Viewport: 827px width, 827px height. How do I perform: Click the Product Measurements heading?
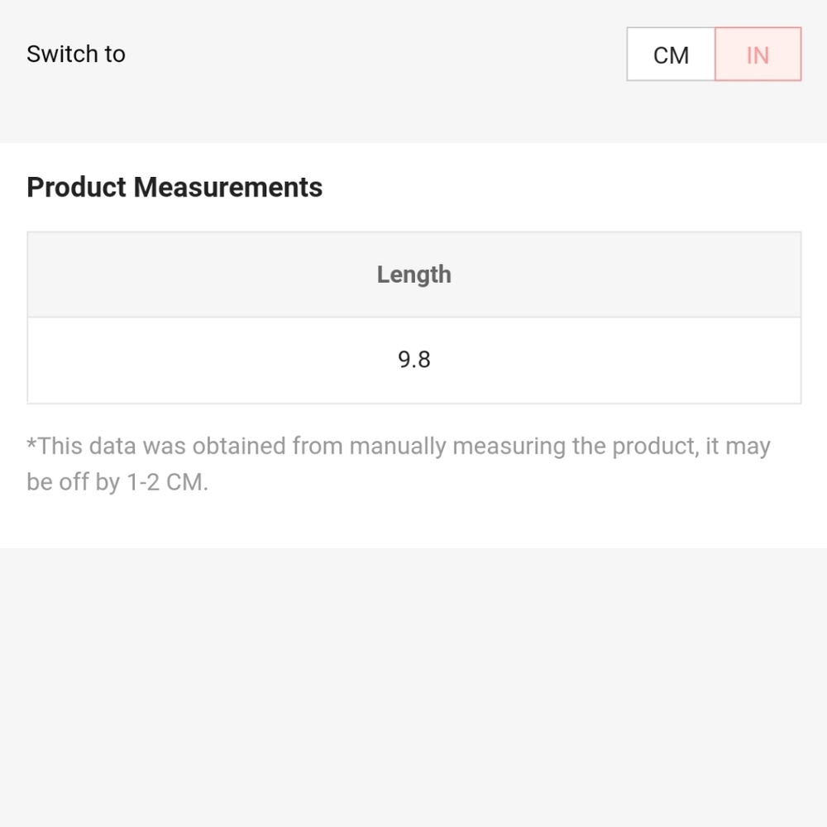tap(174, 187)
